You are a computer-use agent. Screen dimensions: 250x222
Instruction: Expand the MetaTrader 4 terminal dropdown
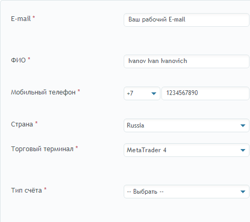pyautogui.click(x=187, y=150)
